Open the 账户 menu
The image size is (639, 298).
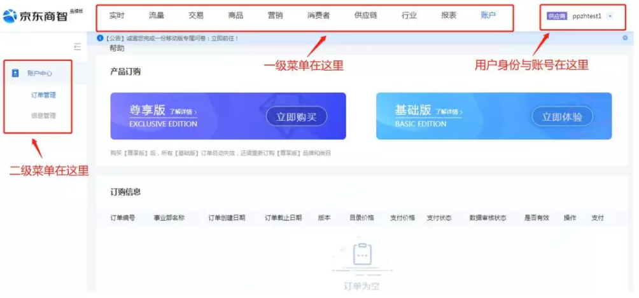pyautogui.click(x=488, y=16)
